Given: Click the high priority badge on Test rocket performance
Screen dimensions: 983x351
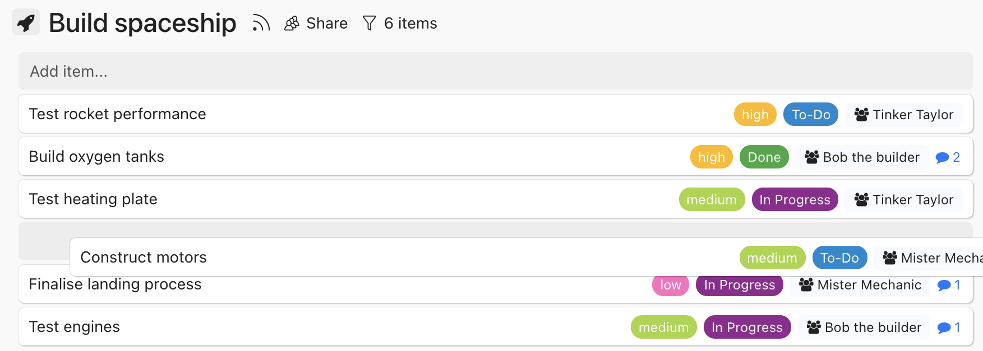Looking at the screenshot, I should tap(755, 114).
